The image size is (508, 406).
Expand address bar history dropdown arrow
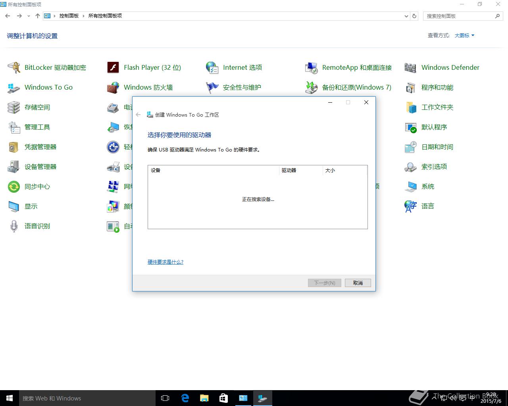[x=406, y=16]
